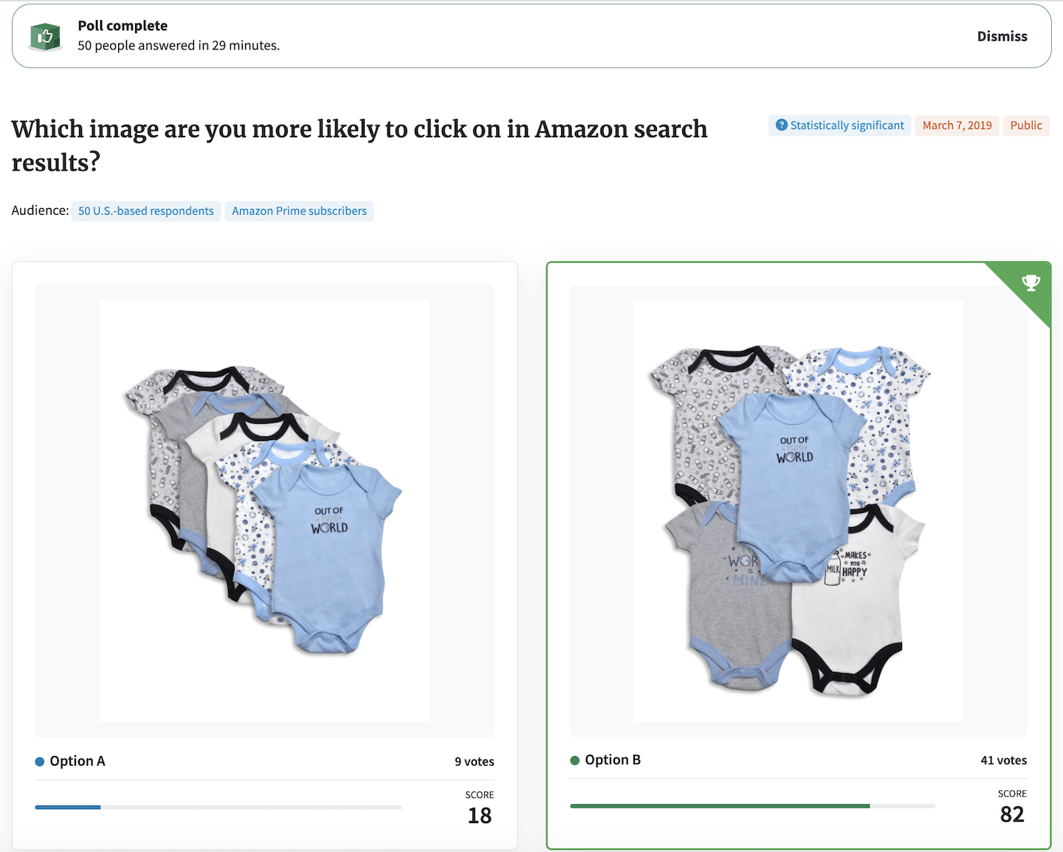
Task: Open Option B spread-out onesies product image
Action: point(798,511)
